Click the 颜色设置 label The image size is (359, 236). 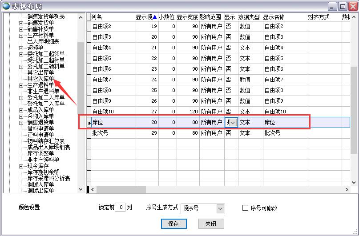coord(29,208)
